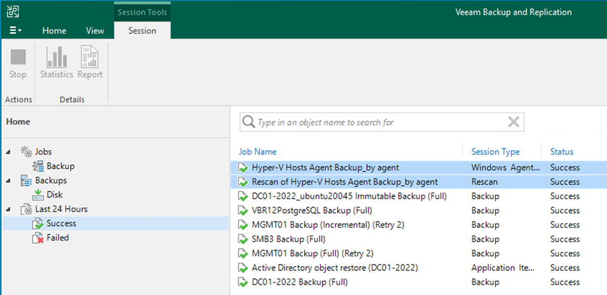Sort by the Job Name column

258,152
